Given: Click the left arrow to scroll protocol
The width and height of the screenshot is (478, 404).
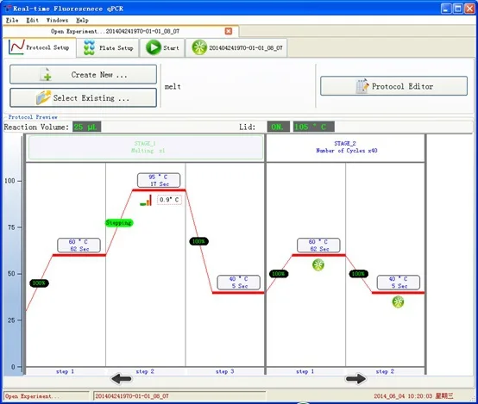Looking at the screenshot, I should (x=122, y=379).
